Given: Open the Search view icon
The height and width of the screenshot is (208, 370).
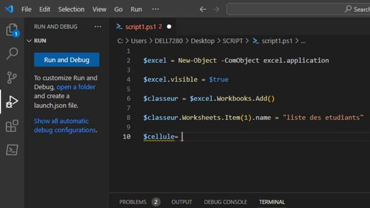Looking at the screenshot, I should click(x=12, y=54).
